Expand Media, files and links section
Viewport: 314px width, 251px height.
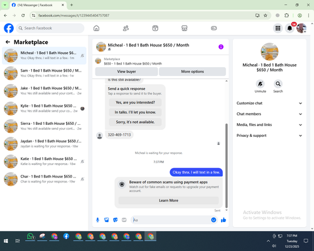click(269, 125)
